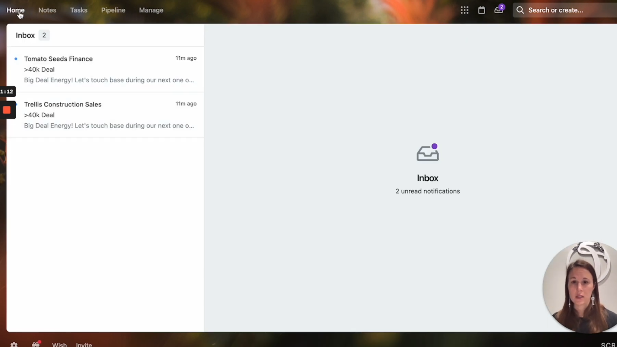Open inbox notifications icon with badge
The height and width of the screenshot is (347, 617).
pyautogui.click(x=499, y=10)
